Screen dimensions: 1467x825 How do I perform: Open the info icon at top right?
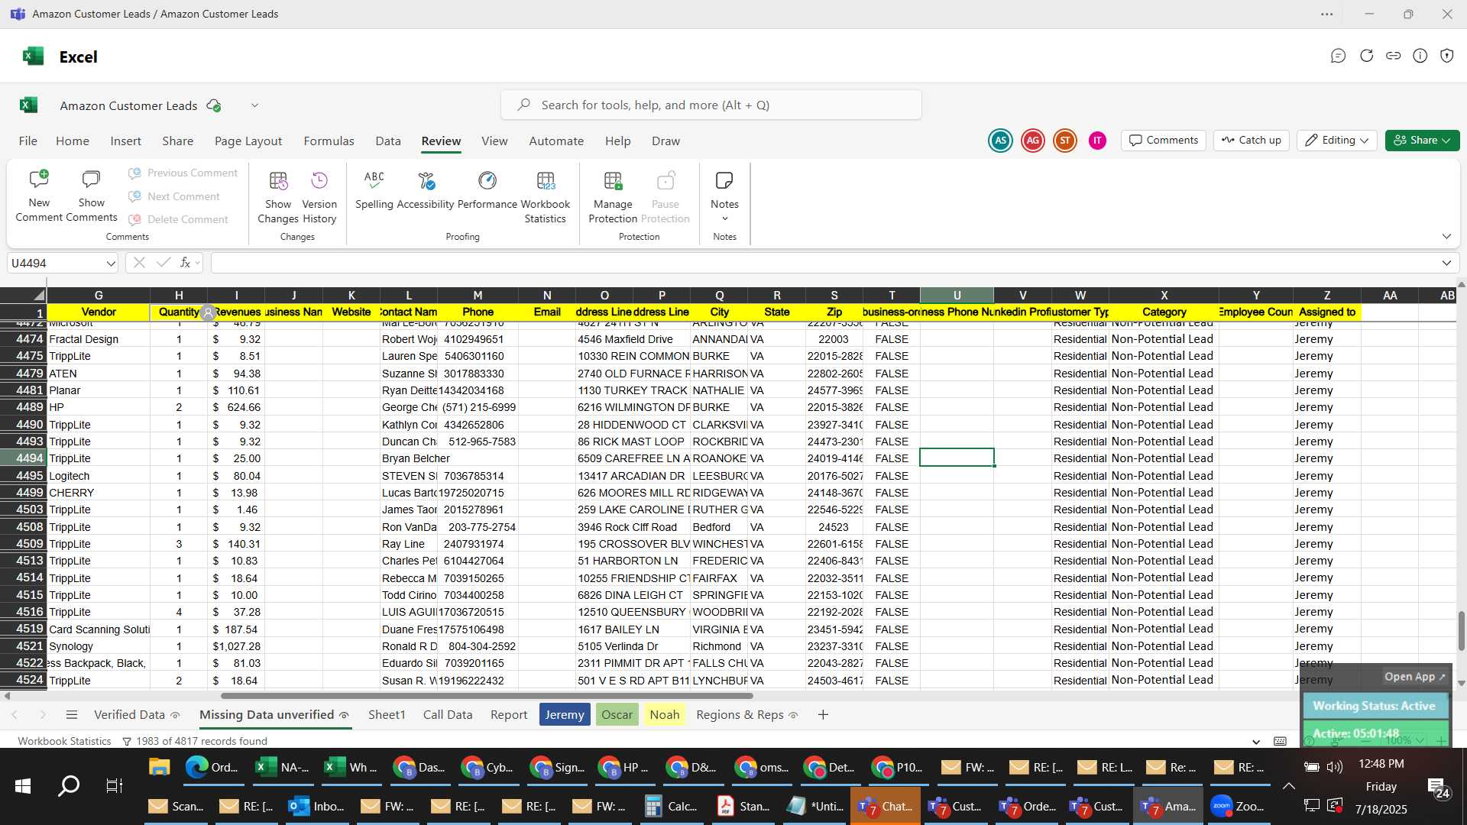pos(1420,56)
